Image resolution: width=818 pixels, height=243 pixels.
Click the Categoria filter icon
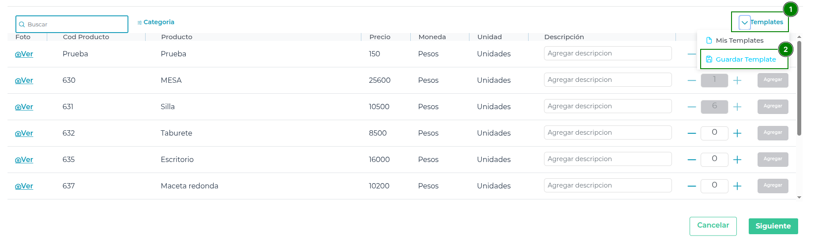tap(139, 22)
